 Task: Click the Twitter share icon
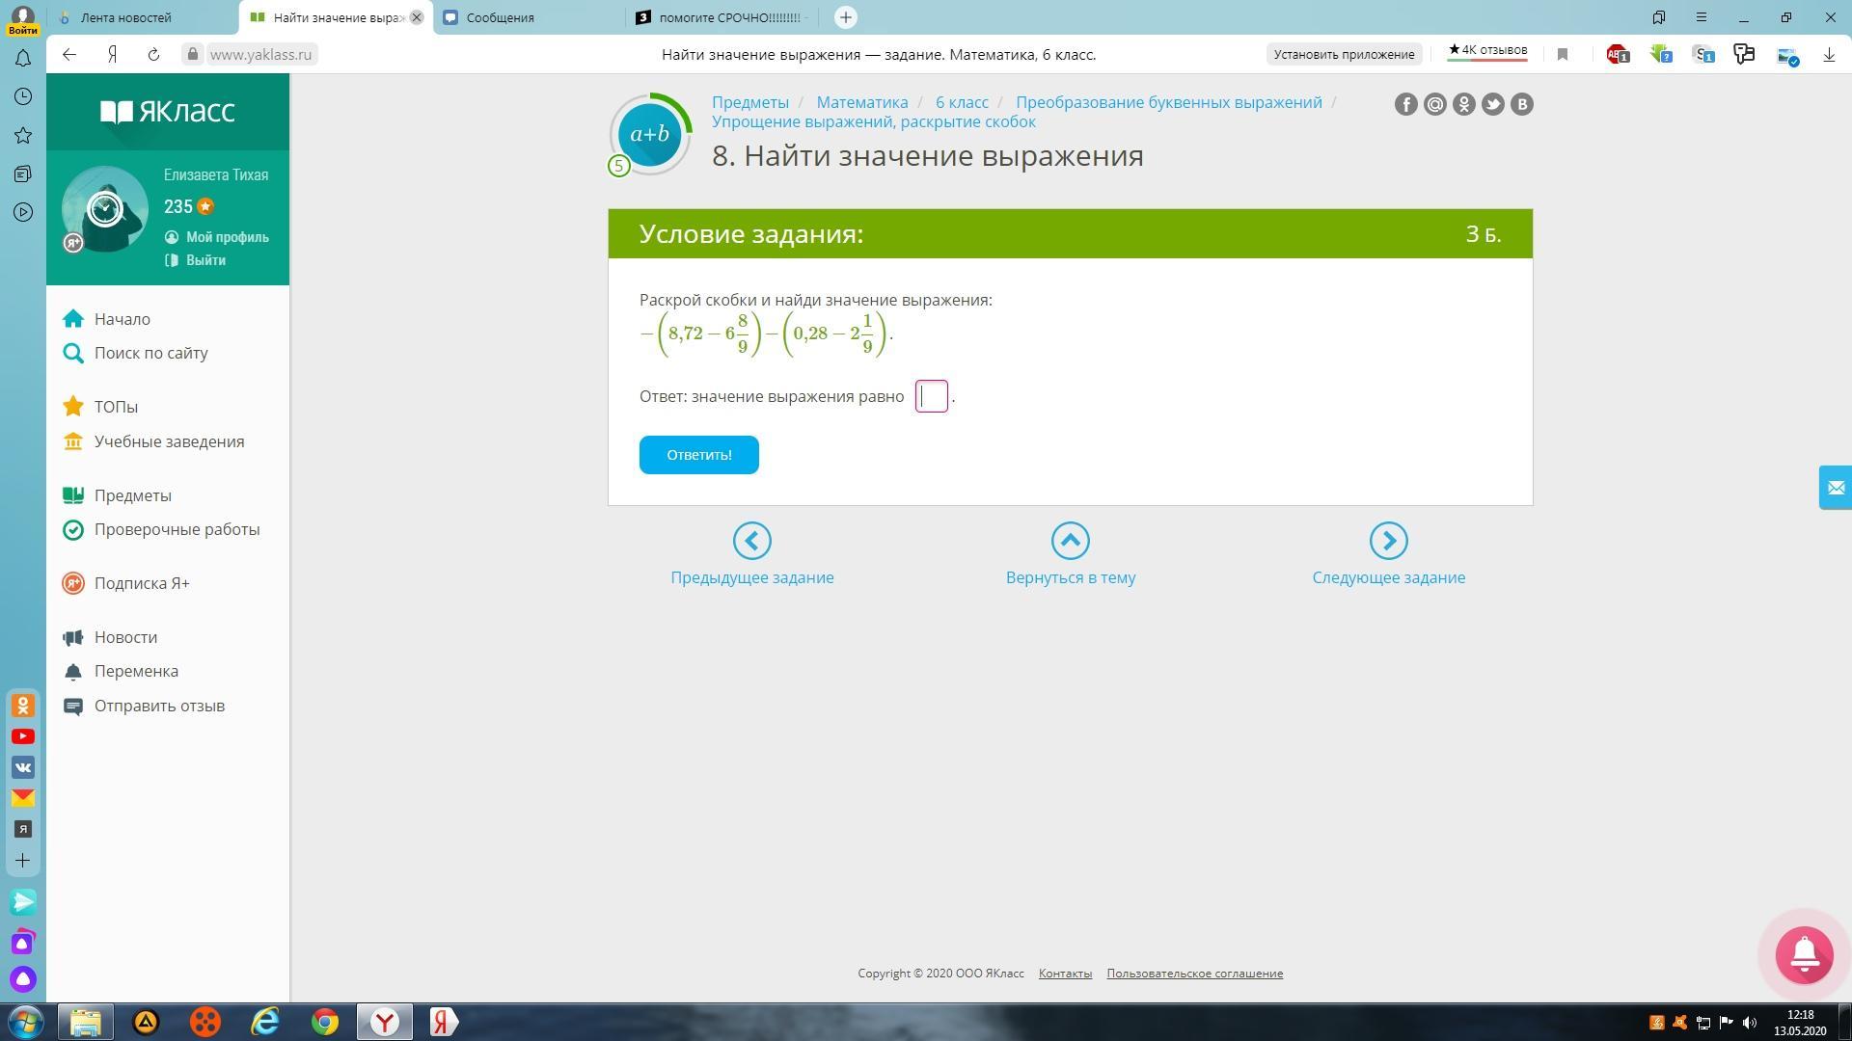1492,104
